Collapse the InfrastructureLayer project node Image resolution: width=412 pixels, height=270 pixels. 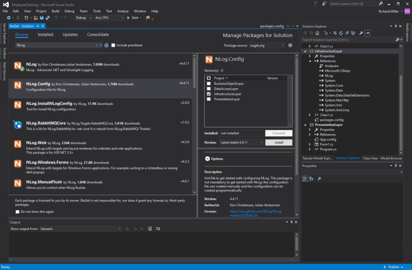tap(305, 51)
